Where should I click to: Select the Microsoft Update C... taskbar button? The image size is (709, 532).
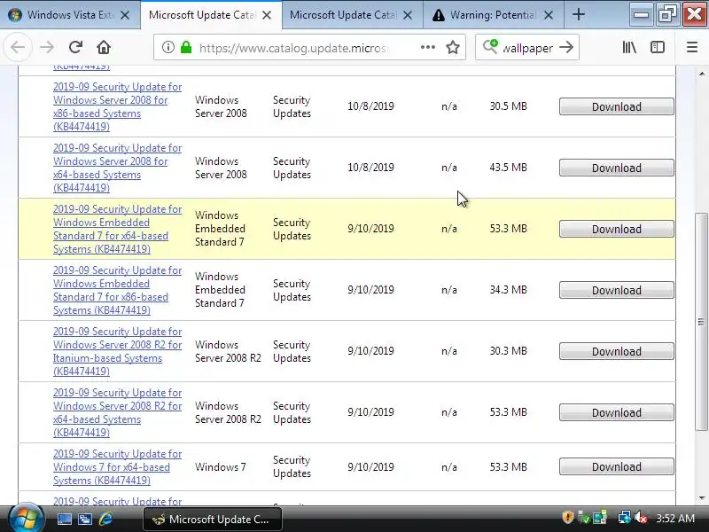213,520
